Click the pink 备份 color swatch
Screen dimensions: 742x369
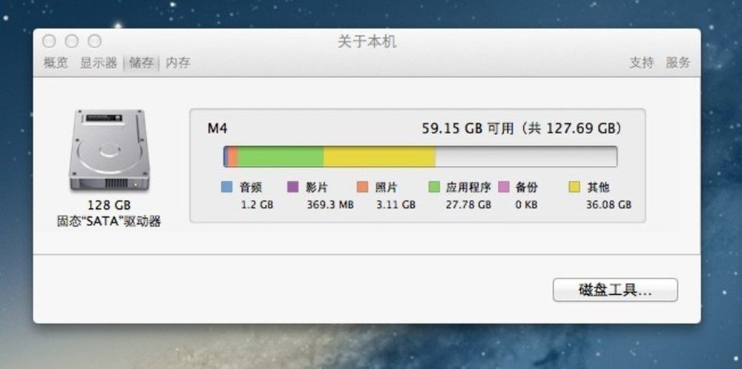(504, 187)
